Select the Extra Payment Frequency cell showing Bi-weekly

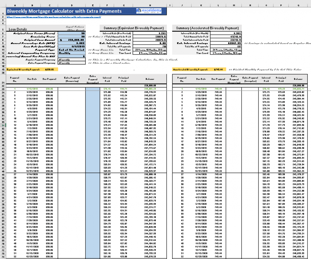click(x=72, y=63)
